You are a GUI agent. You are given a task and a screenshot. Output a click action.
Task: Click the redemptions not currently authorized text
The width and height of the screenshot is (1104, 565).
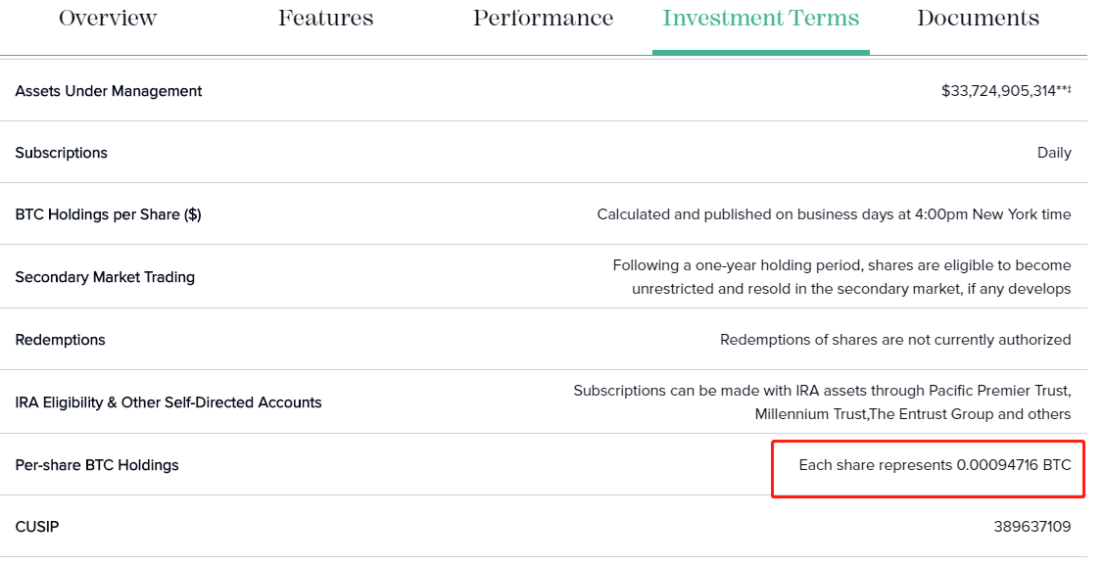point(895,340)
